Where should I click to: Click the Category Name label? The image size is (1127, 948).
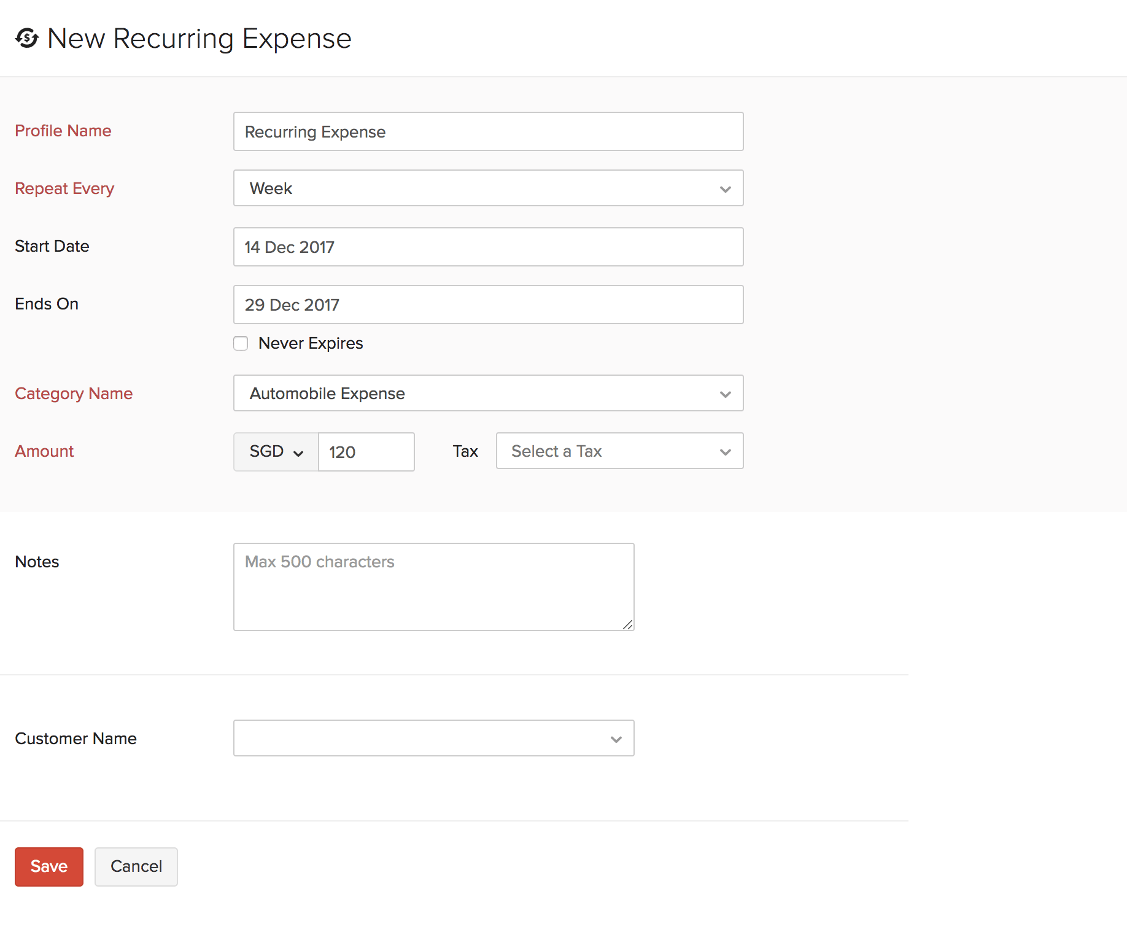click(74, 394)
